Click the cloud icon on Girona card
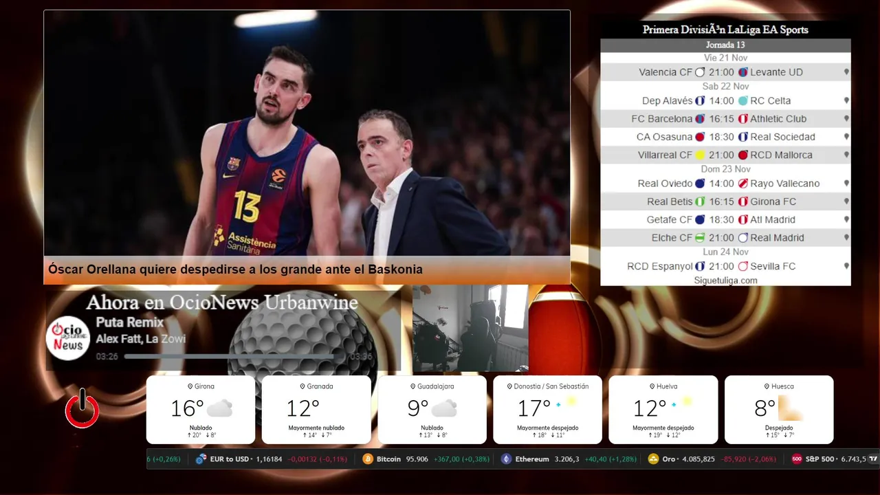This screenshot has height=495, width=880. coord(219,409)
